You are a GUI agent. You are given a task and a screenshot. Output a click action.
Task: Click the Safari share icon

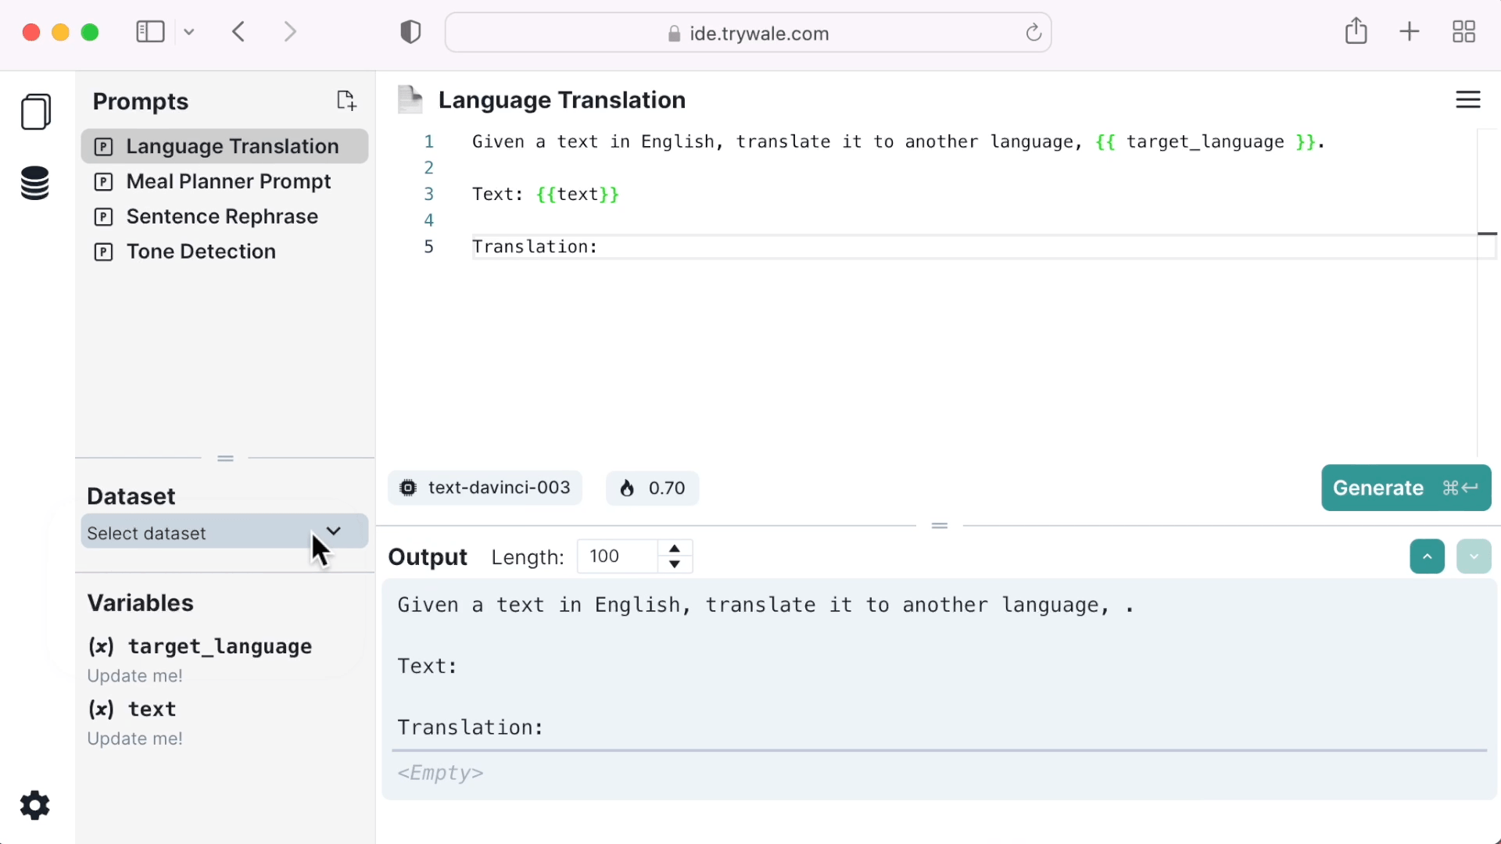[x=1356, y=32]
